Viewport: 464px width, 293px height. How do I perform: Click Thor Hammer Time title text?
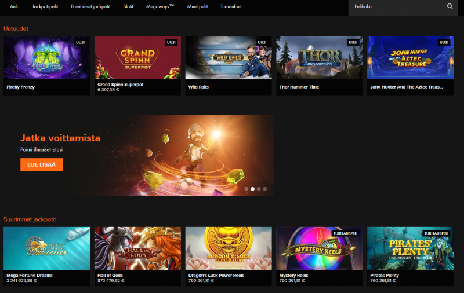pos(299,87)
